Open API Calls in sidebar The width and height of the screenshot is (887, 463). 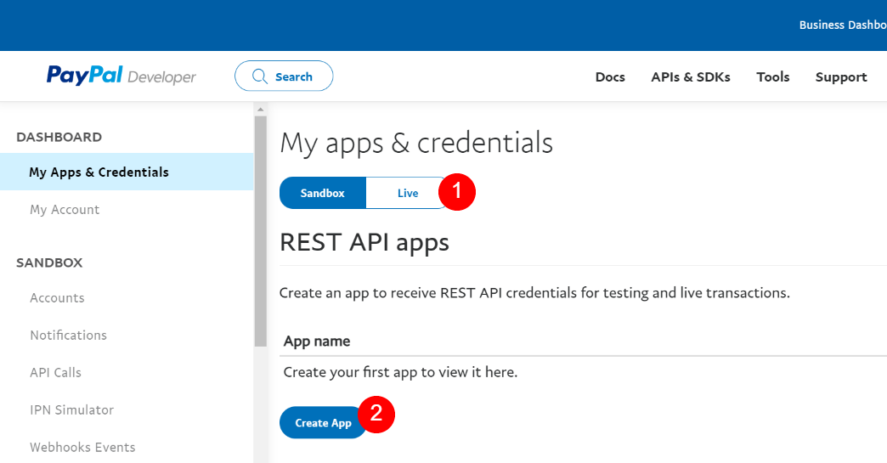tap(55, 373)
